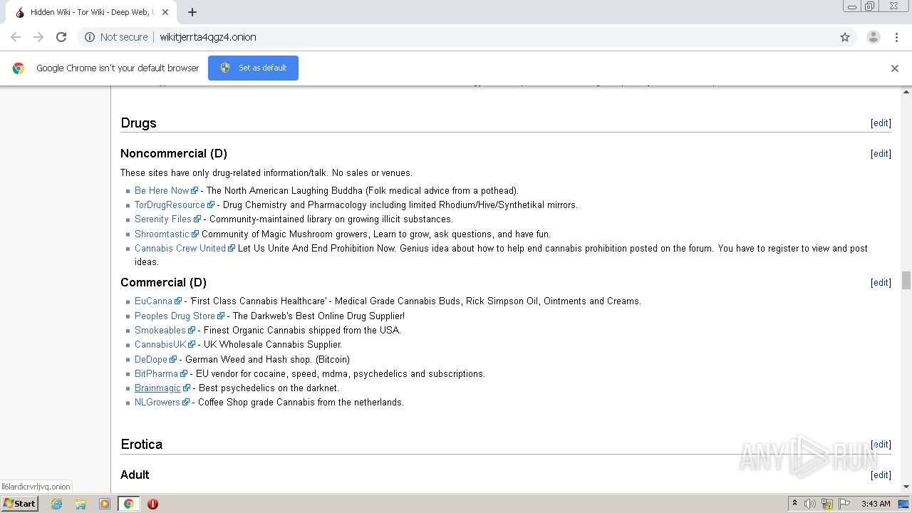Launch Internet Explorer from the taskbar
The width and height of the screenshot is (912, 513).
tap(56, 504)
